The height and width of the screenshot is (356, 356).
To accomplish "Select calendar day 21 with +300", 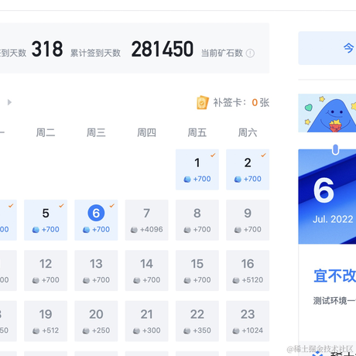I will [x=146, y=321].
